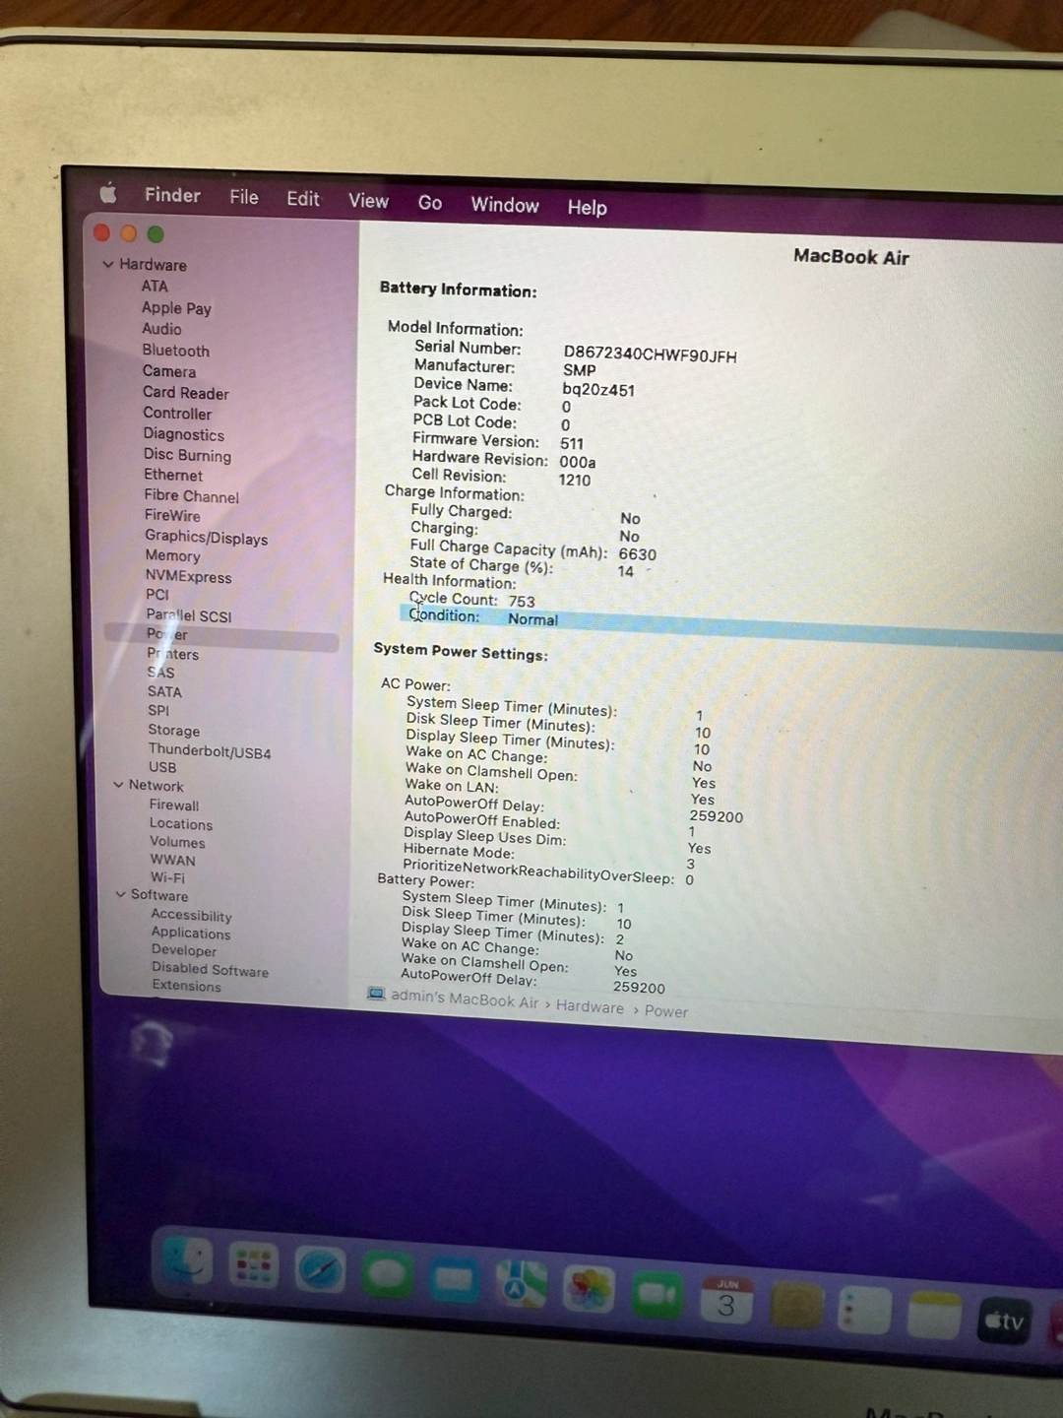Image resolution: width=1063 pixels, height=1418 pixels.
Task: Click Hardware in the path bar
Action: coord(590,1006)
